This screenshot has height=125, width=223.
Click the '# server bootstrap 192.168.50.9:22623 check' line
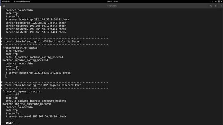tap(38, 73)
